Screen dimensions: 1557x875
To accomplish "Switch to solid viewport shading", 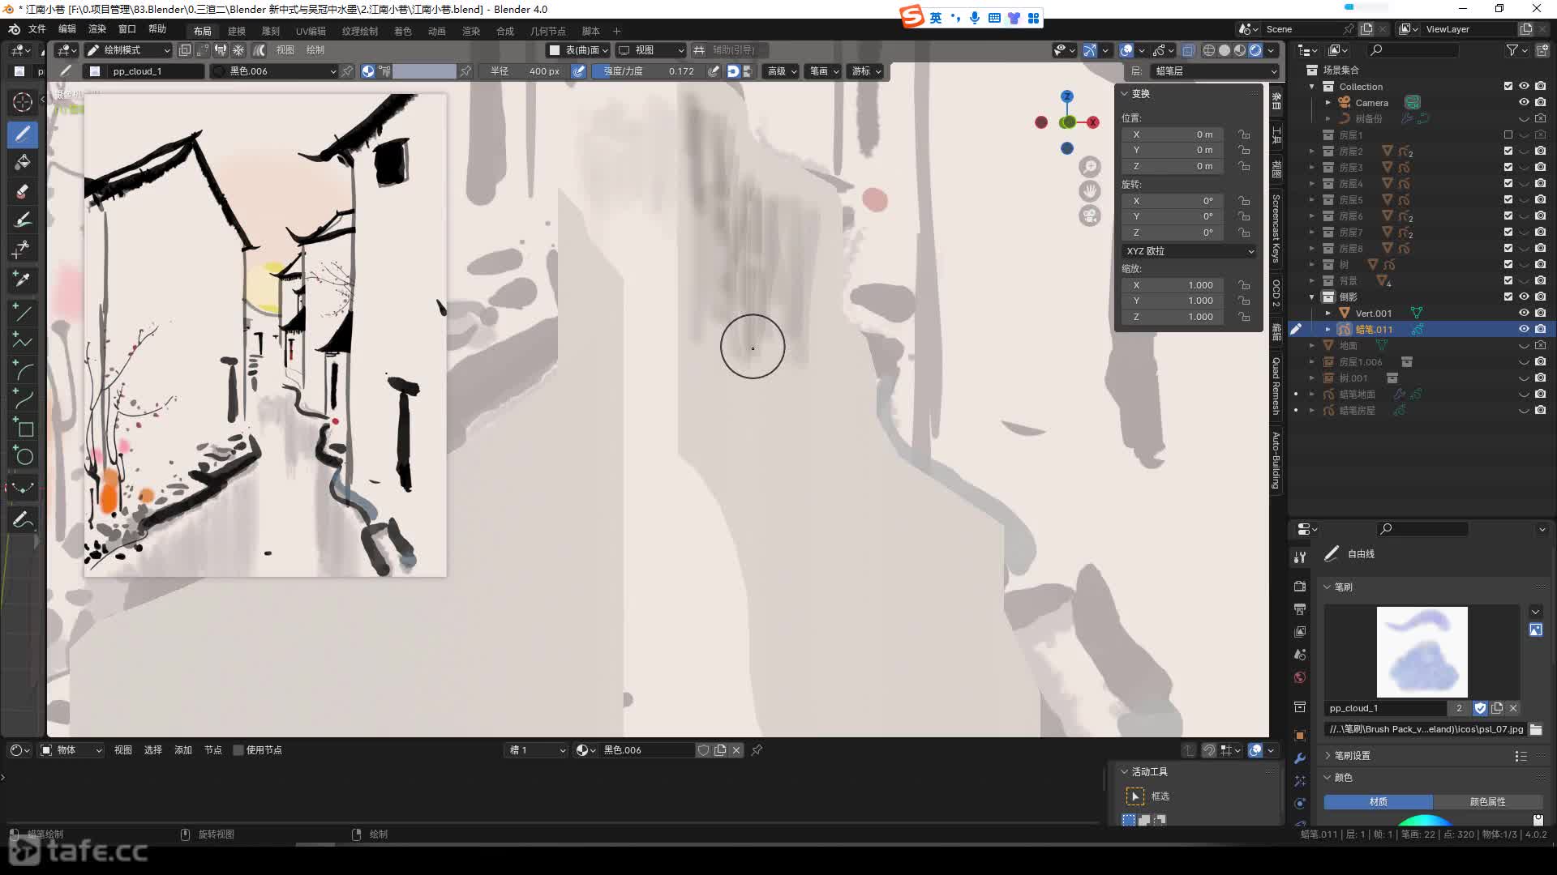I will point(1225,50).
